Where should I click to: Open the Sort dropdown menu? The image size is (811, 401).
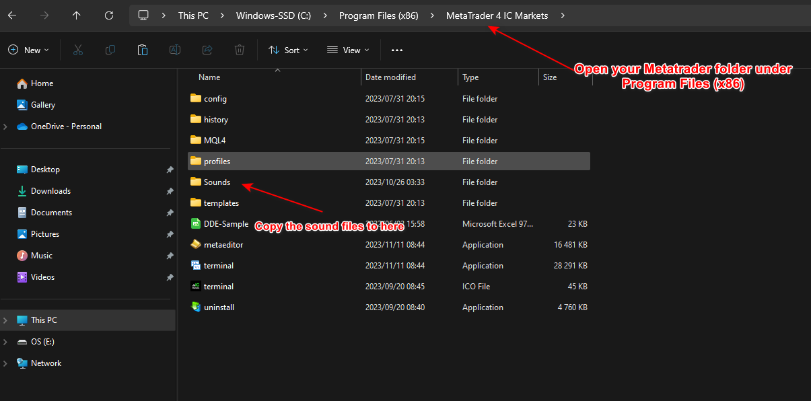(288, 50)
